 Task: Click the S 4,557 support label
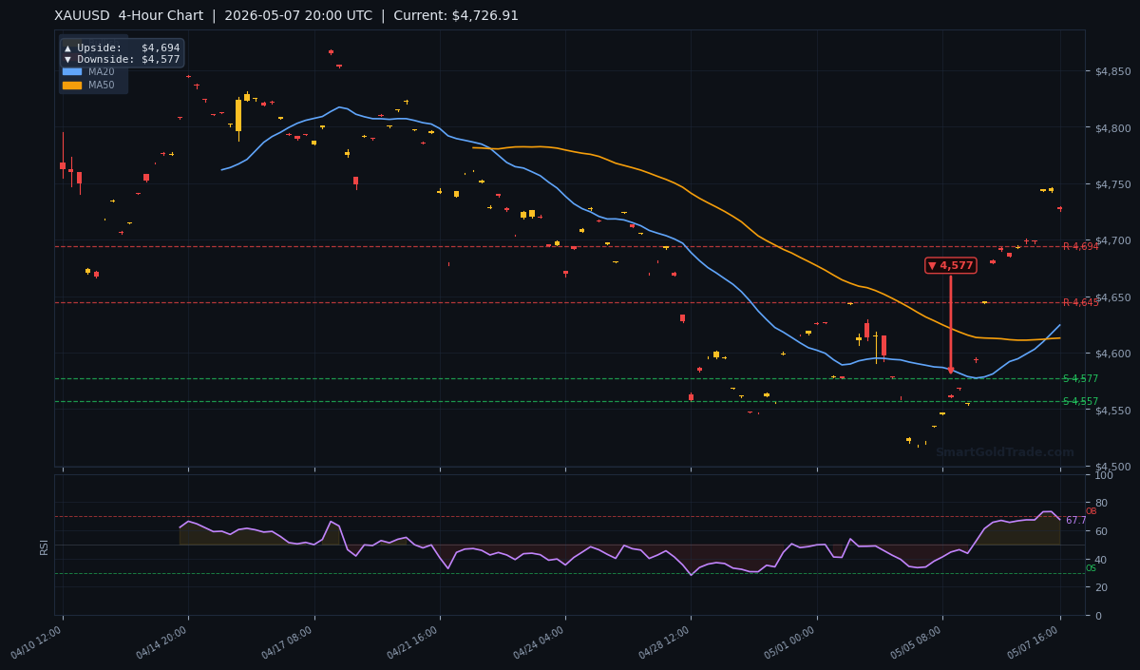tap(1080, 402)
